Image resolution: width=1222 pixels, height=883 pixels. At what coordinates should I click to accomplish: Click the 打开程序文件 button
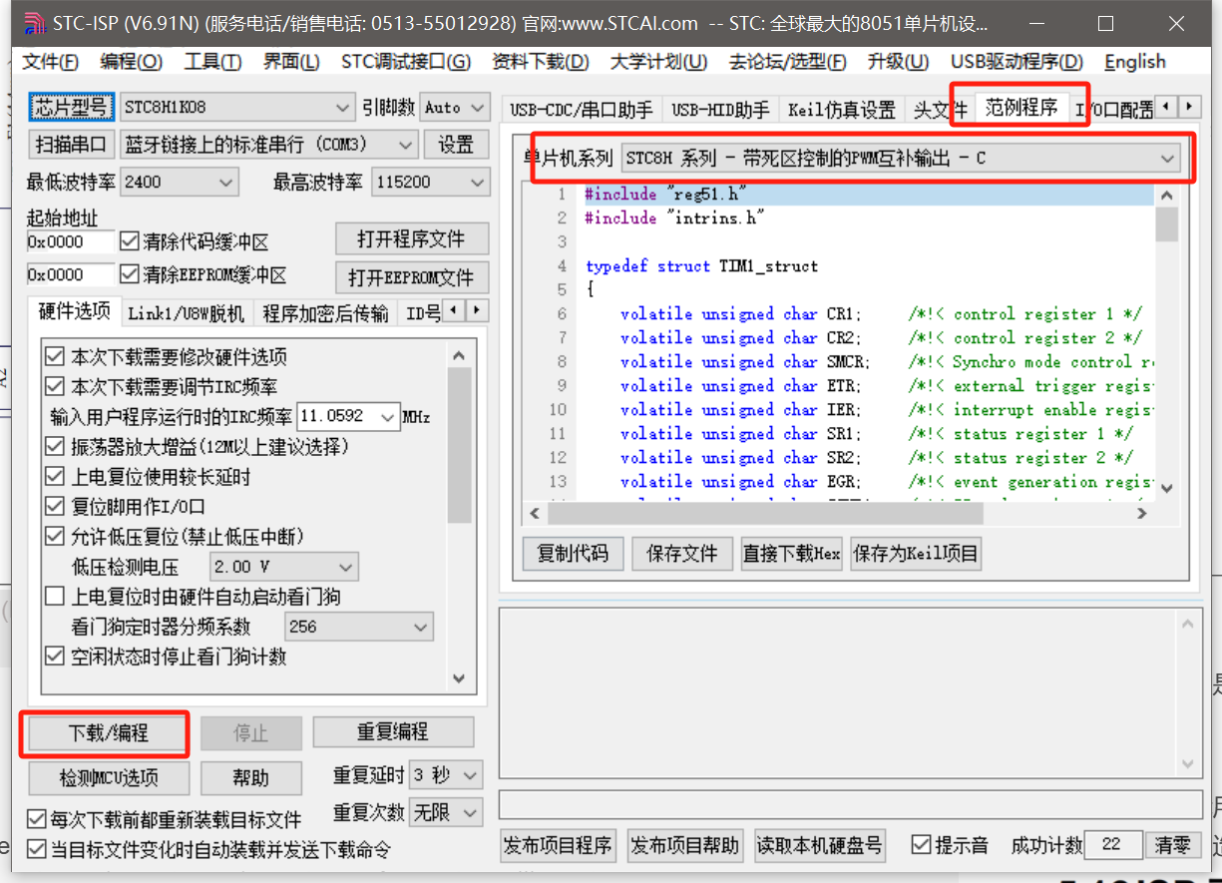pos(410,239)
